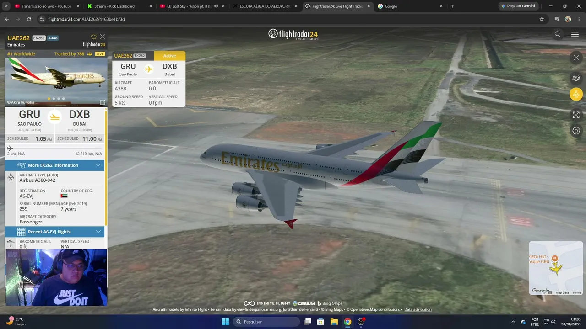Open Task View on taskbar

tap(308, 322)
